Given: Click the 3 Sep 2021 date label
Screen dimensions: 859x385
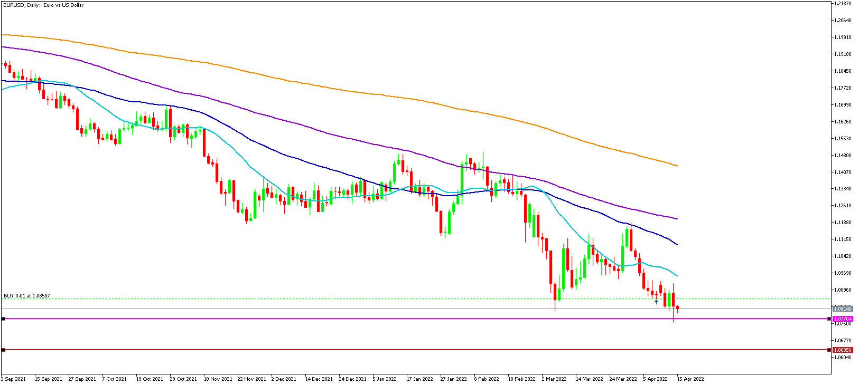Looking at the screenshot, I should pyautogui.click(x=14, y=379).
